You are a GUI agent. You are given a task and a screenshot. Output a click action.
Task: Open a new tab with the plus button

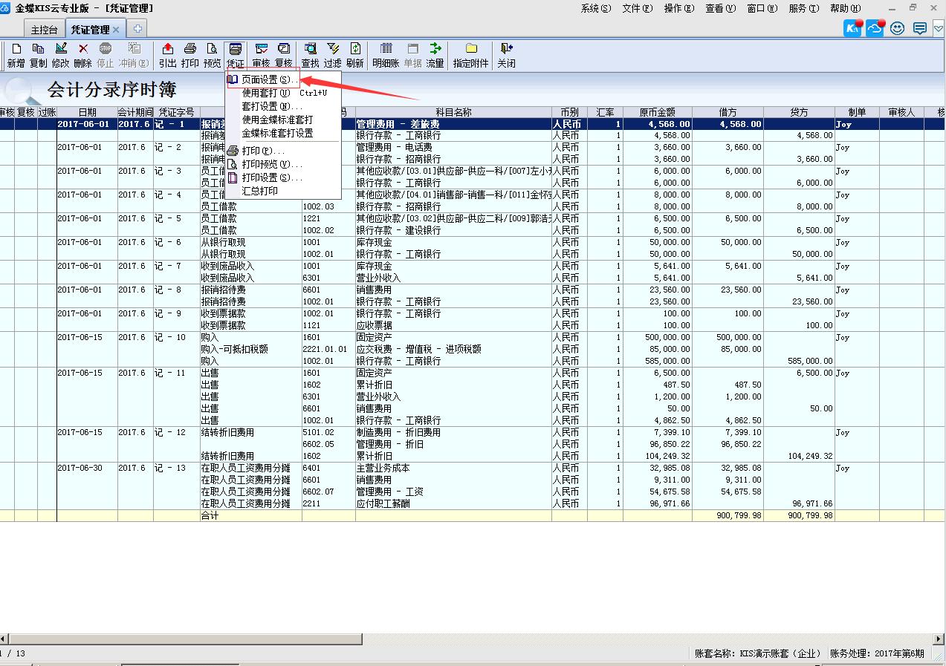(138, 28)
